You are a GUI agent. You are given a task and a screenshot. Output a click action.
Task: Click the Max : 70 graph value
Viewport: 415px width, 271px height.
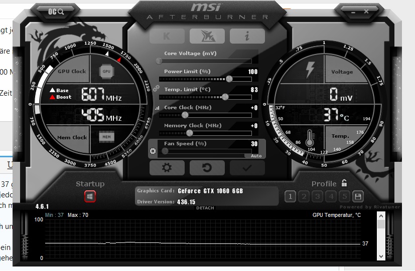(x=78, y=215)
